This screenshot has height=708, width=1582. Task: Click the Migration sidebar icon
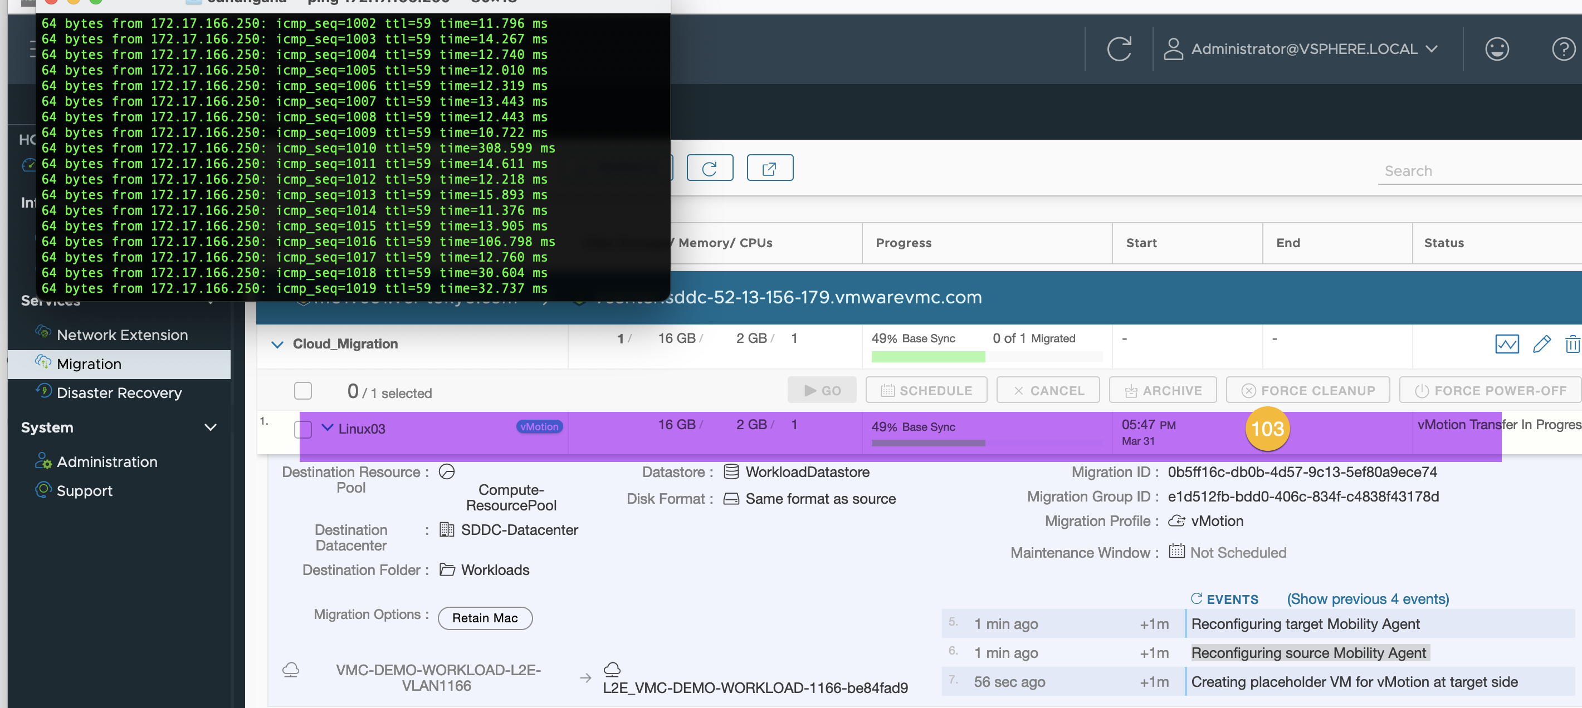[43, 362]
